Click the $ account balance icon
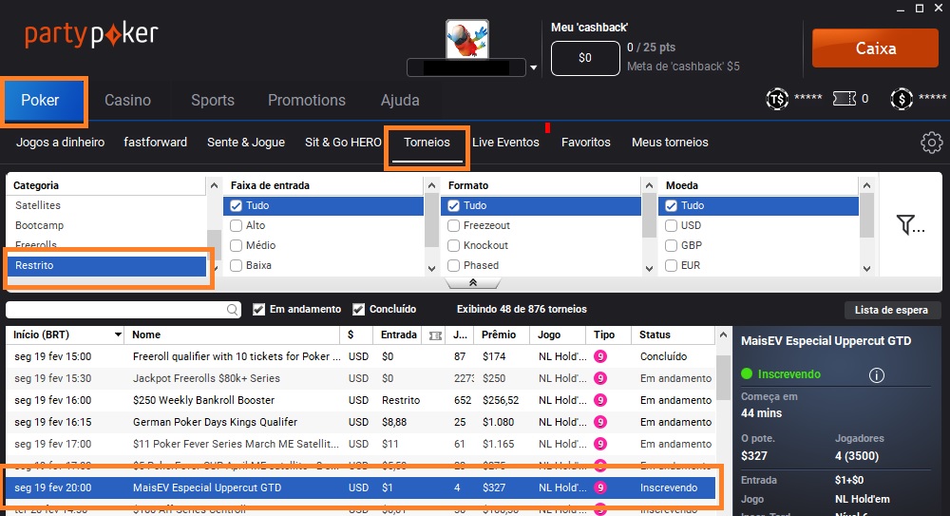Viewport: 950px width, 516px height. click(x=902, y=99)
